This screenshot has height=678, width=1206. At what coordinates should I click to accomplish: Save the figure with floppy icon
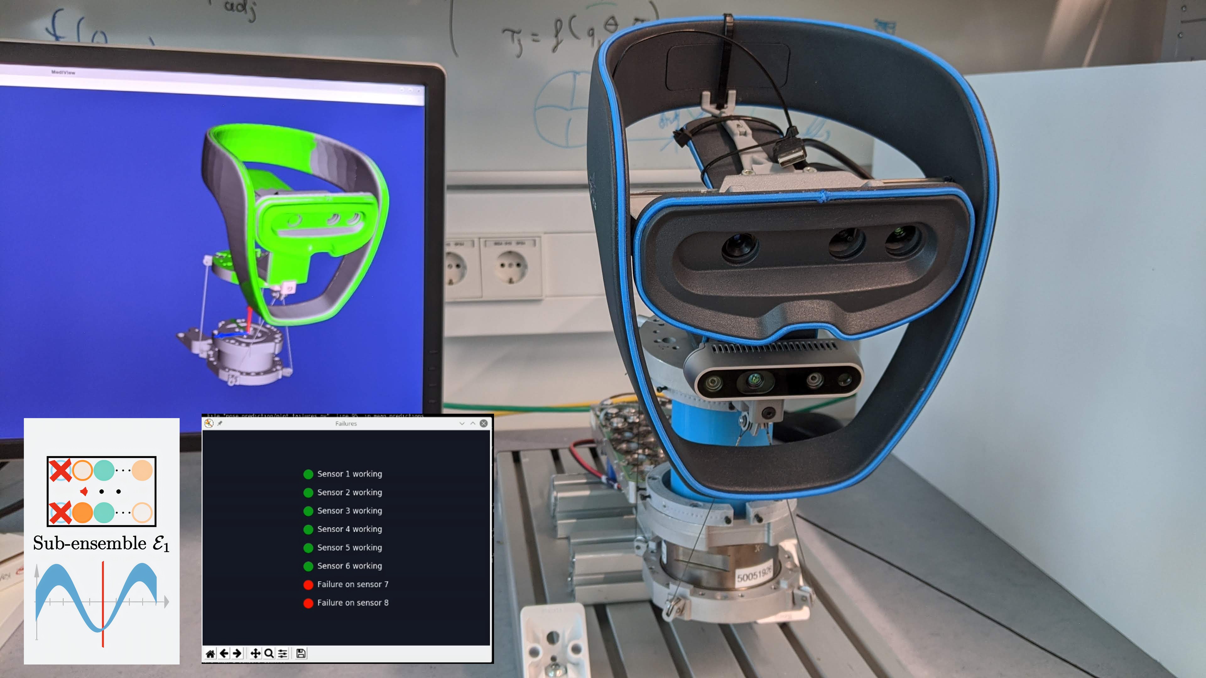point(301,654)
